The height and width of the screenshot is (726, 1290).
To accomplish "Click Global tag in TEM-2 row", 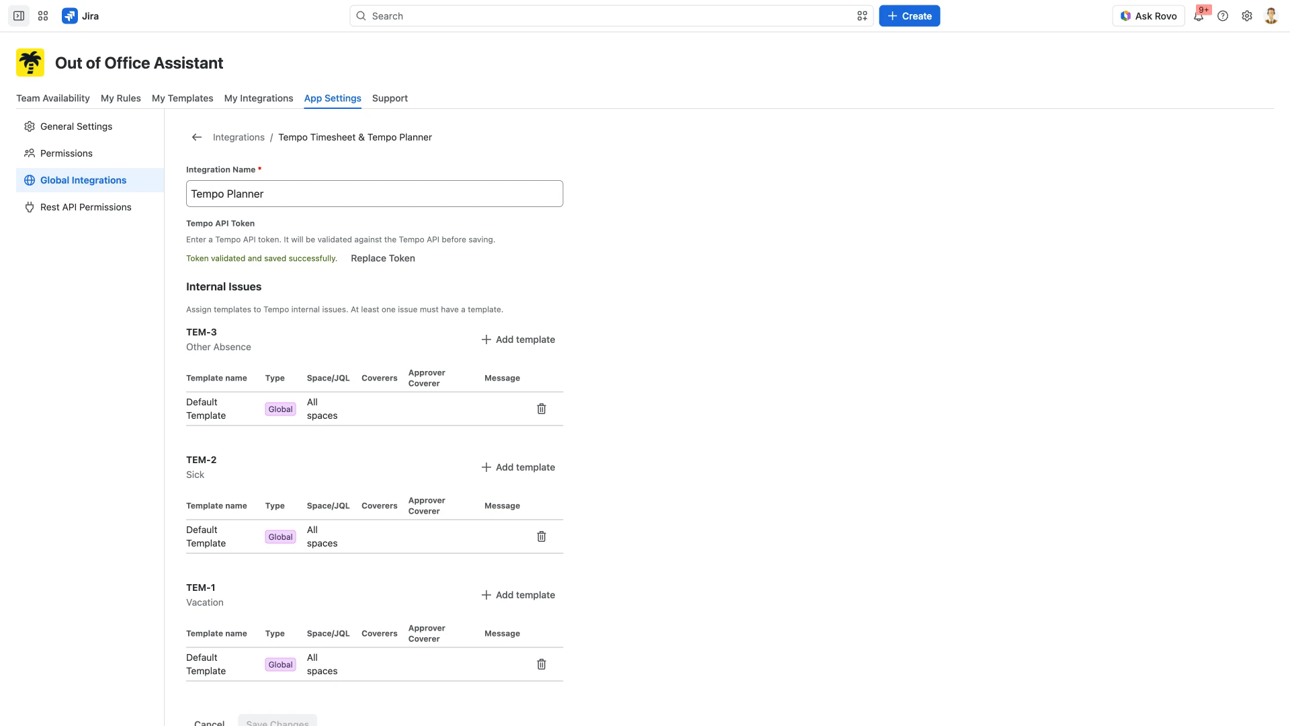I will coord(280,537).
